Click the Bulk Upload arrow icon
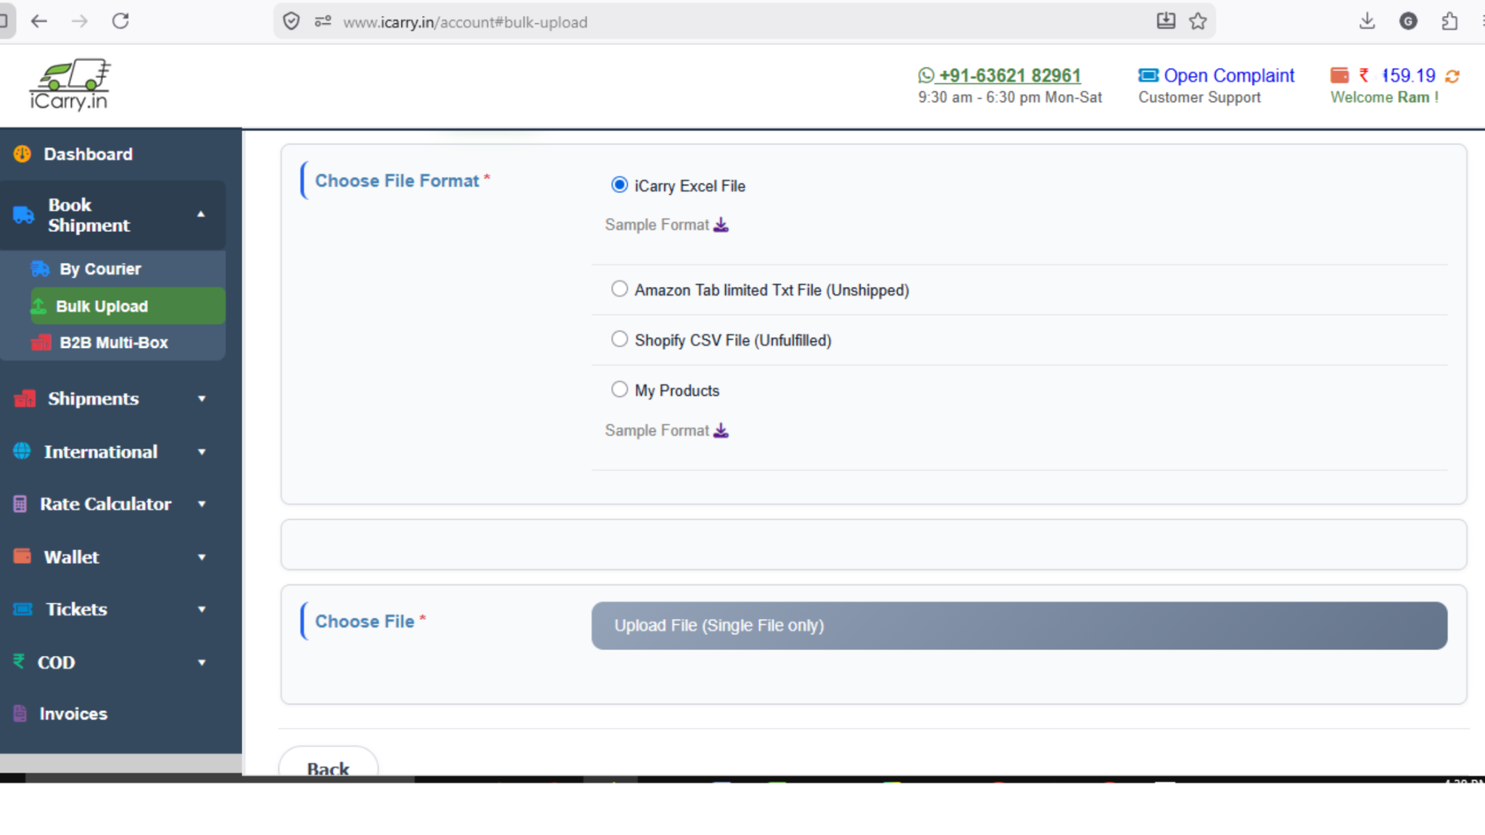The width and height of the screenshot is (1485, 835). point(38,307)
